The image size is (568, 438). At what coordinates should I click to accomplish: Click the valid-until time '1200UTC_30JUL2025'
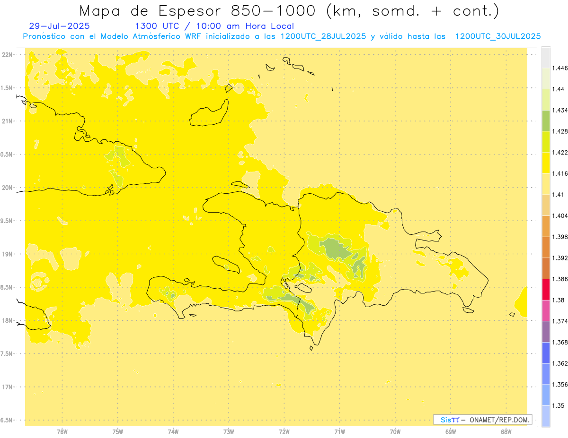coord(498,36)
